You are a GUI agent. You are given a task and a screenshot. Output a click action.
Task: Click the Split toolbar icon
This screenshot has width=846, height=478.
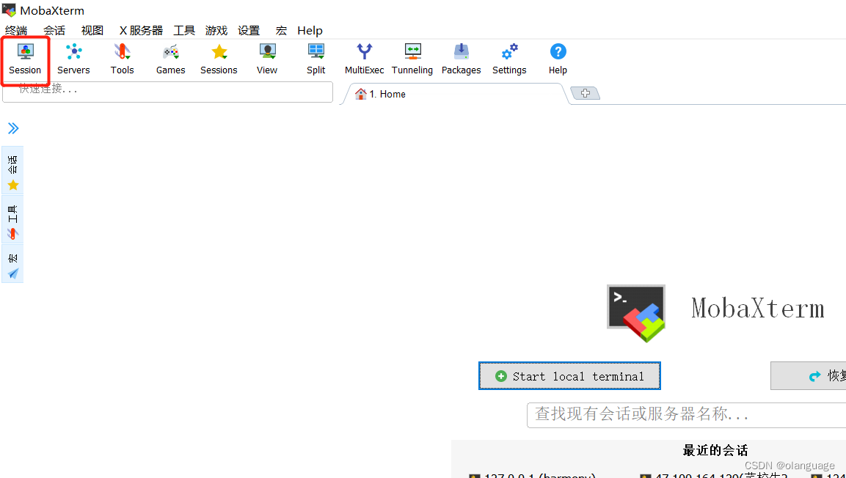(316, 60)
